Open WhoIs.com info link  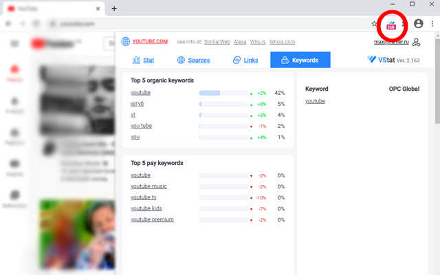(x=282, y=42)
